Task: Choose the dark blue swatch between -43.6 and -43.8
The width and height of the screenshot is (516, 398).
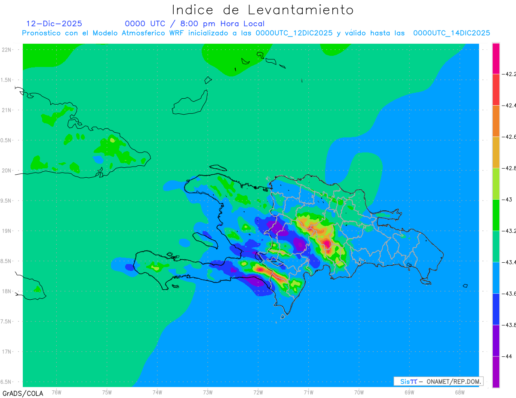Action: 496,309
